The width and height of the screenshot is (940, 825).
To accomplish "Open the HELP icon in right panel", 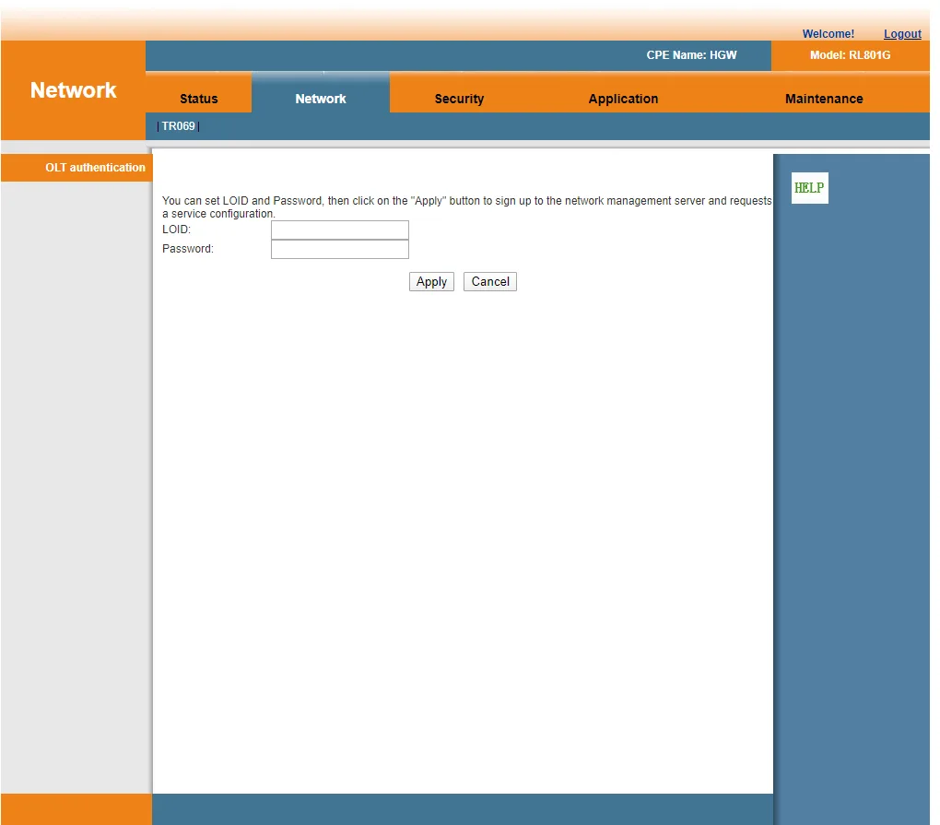I will (809, 188).
